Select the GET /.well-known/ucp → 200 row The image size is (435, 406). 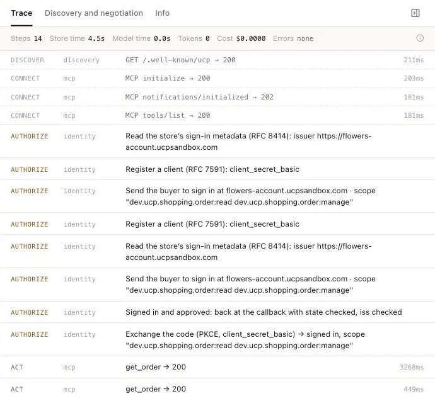217,60
